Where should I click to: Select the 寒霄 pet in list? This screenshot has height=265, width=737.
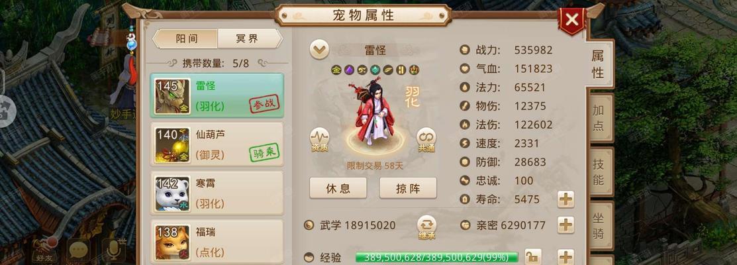click(x=217, y=193)
